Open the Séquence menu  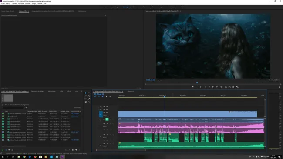[x=21, y=3]
